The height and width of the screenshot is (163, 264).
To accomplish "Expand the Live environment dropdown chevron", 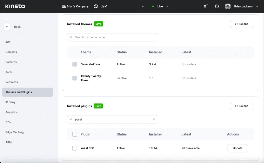I will 167,6.
